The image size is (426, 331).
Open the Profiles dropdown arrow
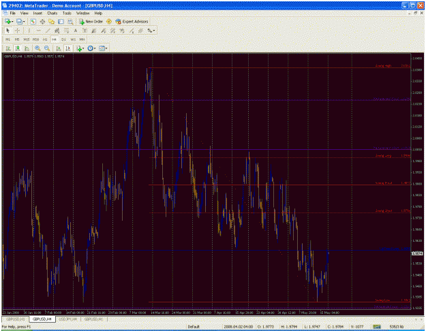tap(24, 21)
